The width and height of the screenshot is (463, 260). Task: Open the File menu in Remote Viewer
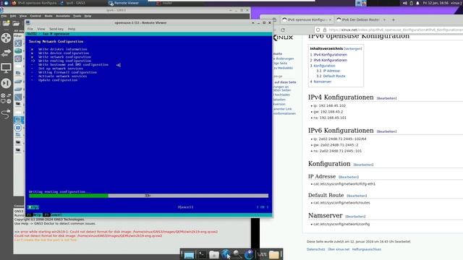30,29
